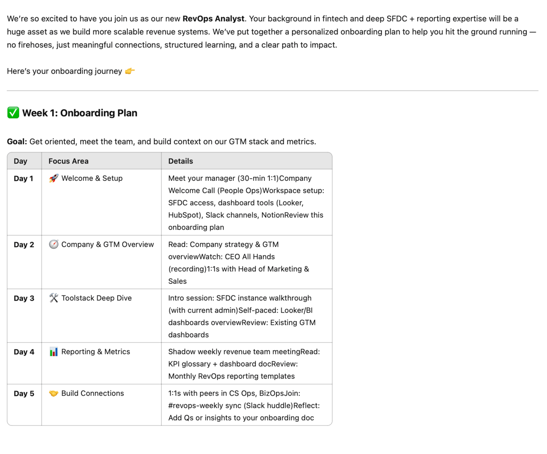Select the Focus Area column header
This screenshot has height=454, width=547.
pos(69,161)
